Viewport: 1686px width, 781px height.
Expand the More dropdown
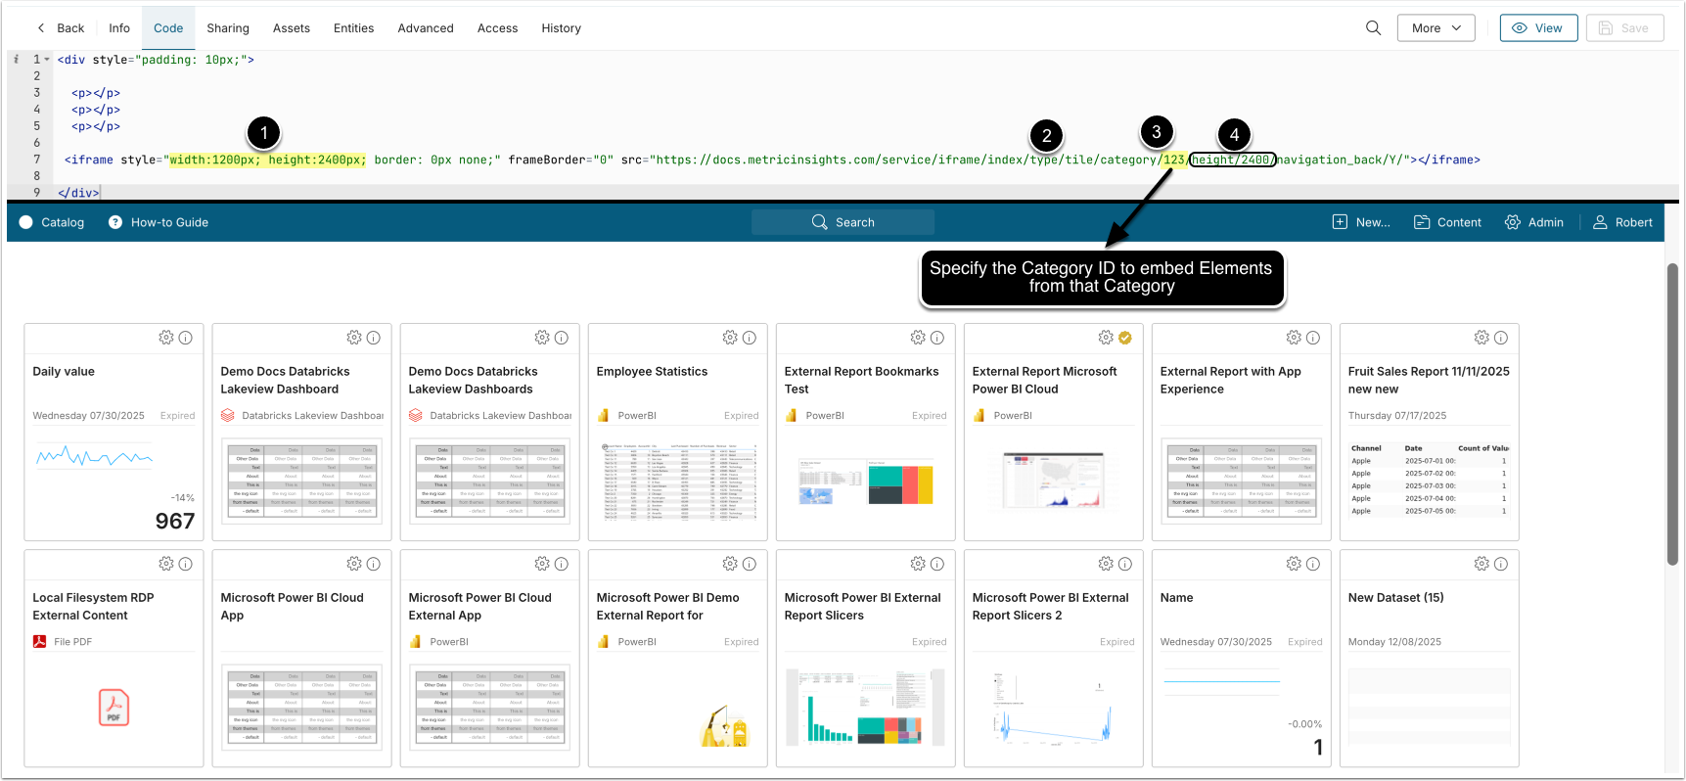click(x=1436, y=28)
